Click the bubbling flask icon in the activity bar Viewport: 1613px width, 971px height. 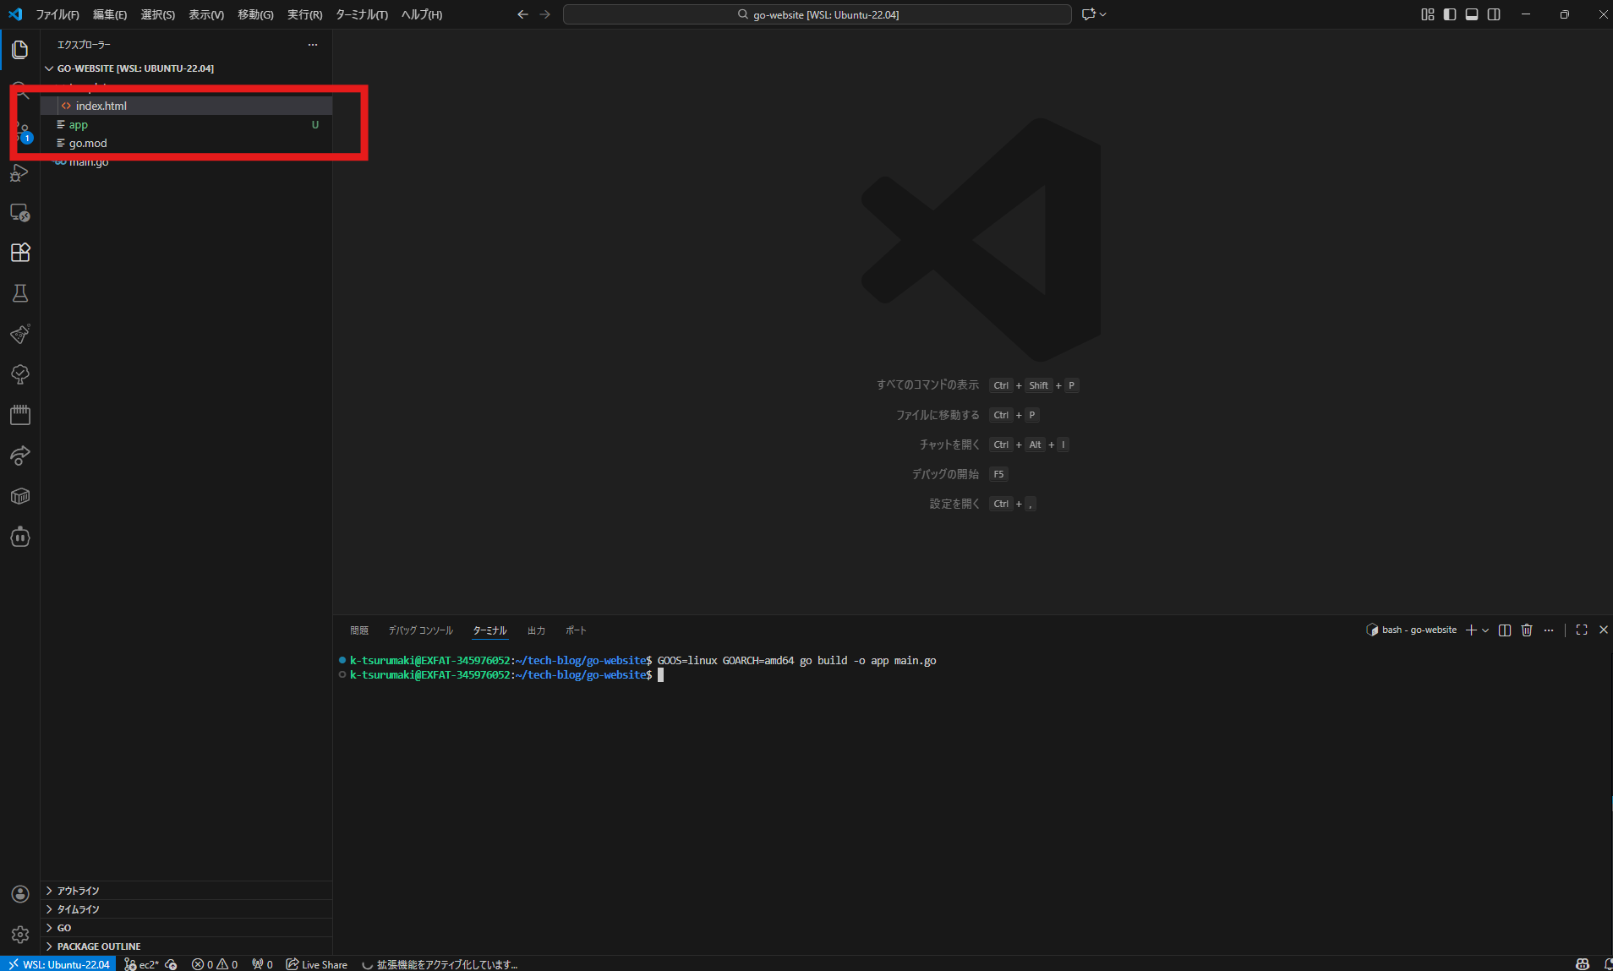coord(20,334)
